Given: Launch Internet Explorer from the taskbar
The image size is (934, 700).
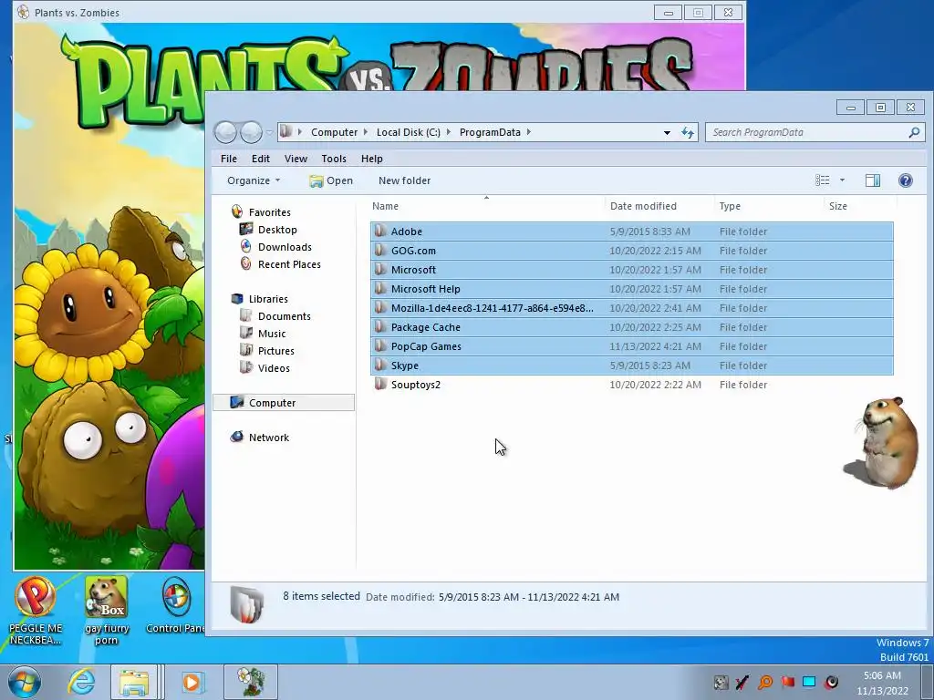Looking at the screenshot, I should point(81,682).
